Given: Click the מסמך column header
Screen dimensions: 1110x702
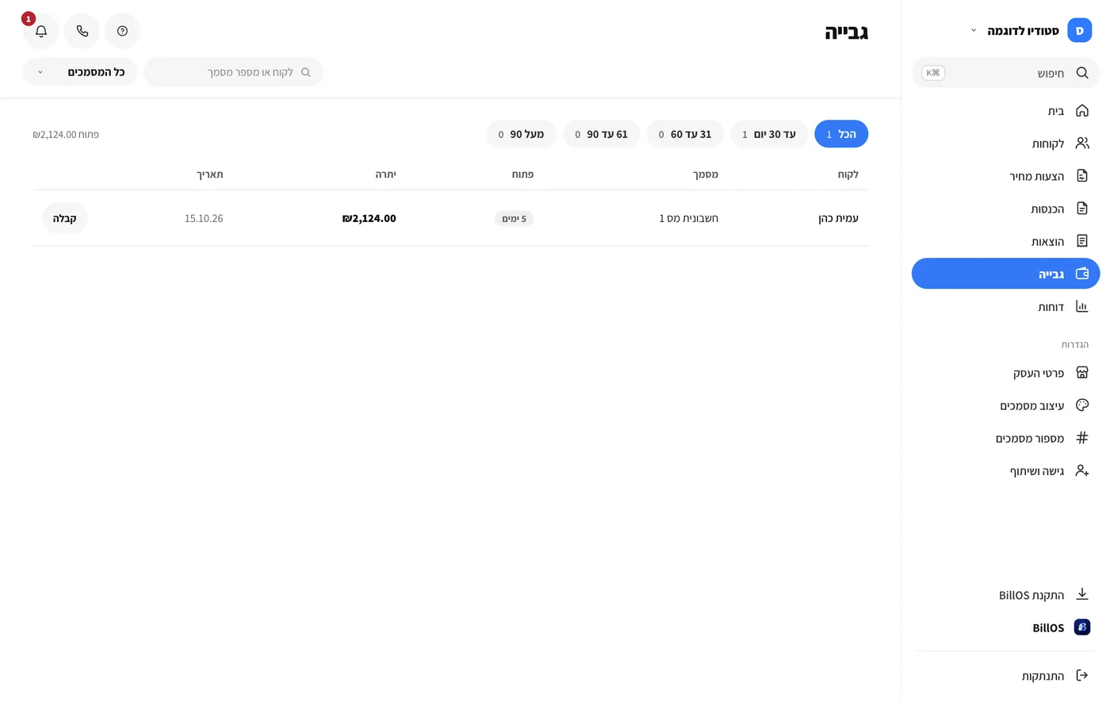Looking at the screenshot, I should 706,174.
